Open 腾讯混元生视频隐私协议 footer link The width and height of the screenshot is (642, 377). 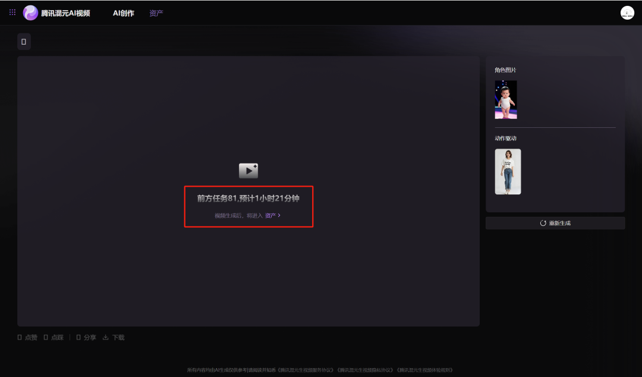coord(365,370)
